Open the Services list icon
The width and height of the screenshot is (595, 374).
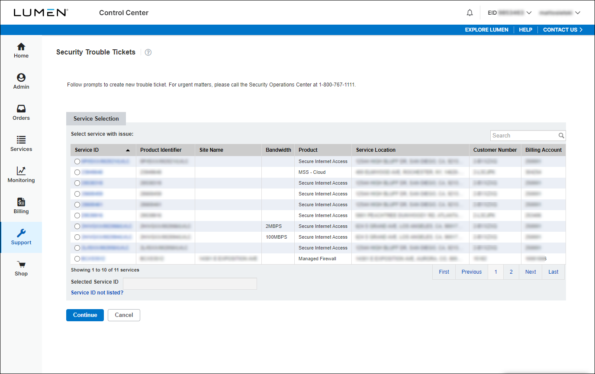coord(21,140)
